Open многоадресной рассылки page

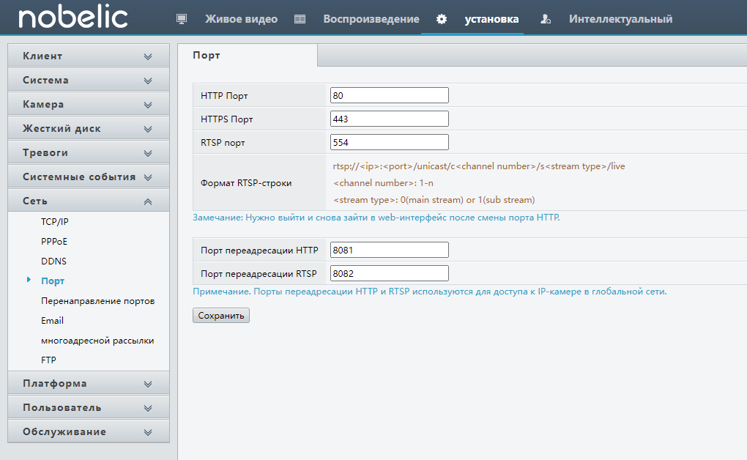(x=97, y=341)
